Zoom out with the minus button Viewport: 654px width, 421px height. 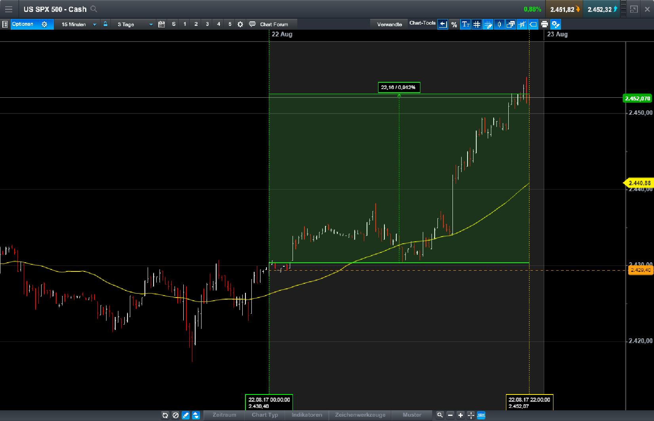point(450,415)
